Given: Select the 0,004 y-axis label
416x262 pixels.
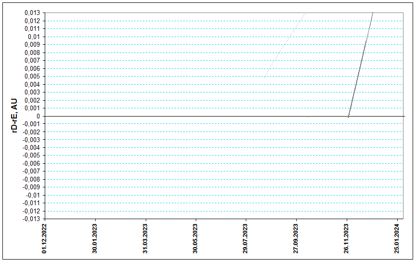Looking at the screenshot, I should (32, 84).
